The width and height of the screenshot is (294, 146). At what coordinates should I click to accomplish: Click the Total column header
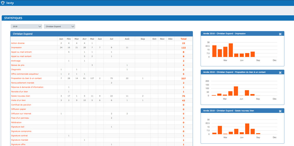point(183,39)
